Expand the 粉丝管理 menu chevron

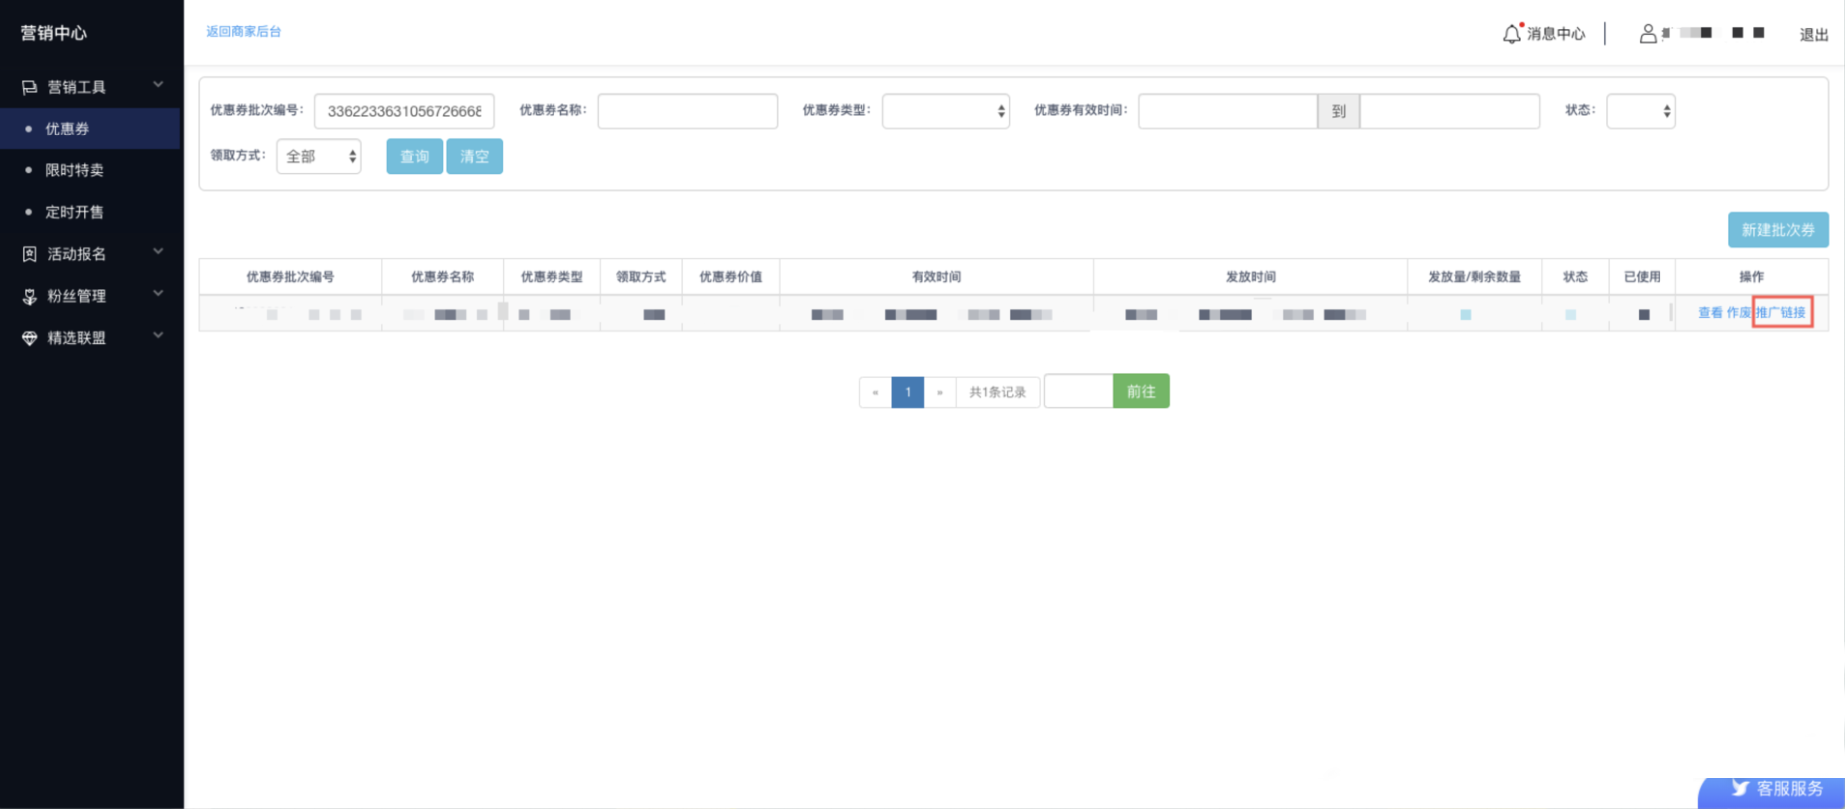[x=158, y=294]
